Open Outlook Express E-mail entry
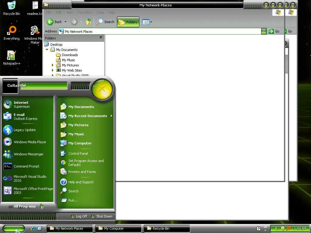Screen dimensions: 311x233 (x=28, y=116)
